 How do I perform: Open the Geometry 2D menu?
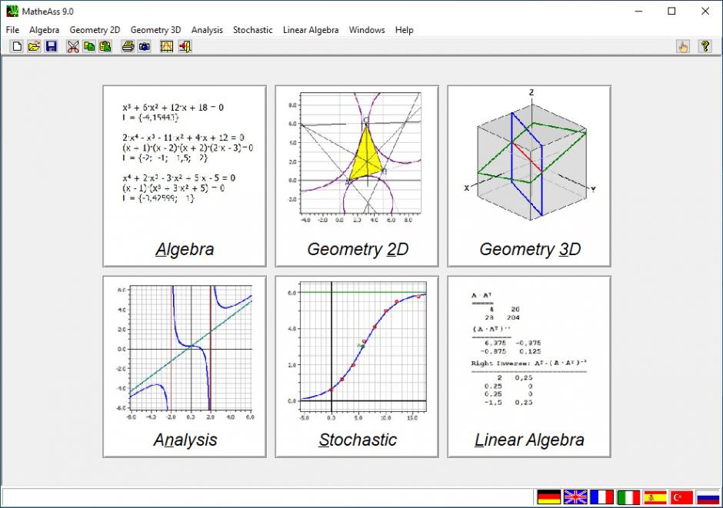(x=95, y=30)
